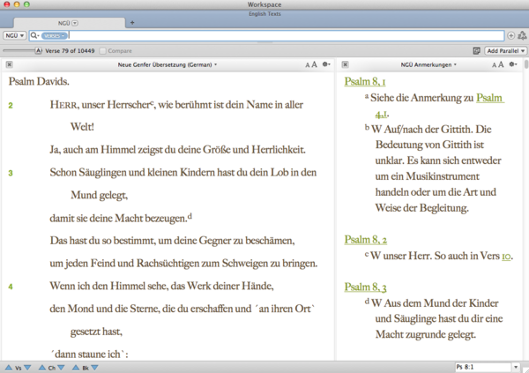Image resolution: width=529 pixels, height=373 pixels.
Task: Go to the previous verse with up arrow
Action: click(7, 367)
